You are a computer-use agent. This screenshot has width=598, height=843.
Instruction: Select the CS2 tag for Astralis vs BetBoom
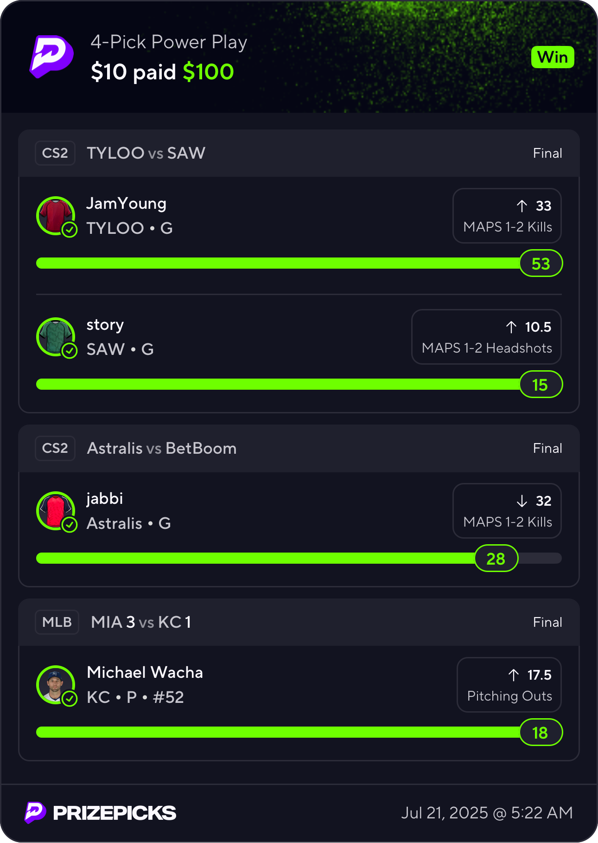coord(55,448)
